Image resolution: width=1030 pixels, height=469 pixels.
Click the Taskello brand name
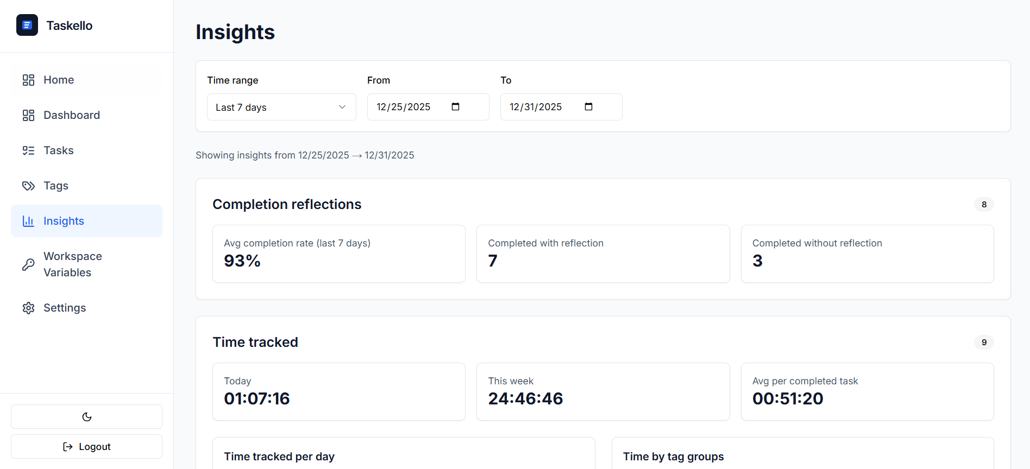coord(70,26)
